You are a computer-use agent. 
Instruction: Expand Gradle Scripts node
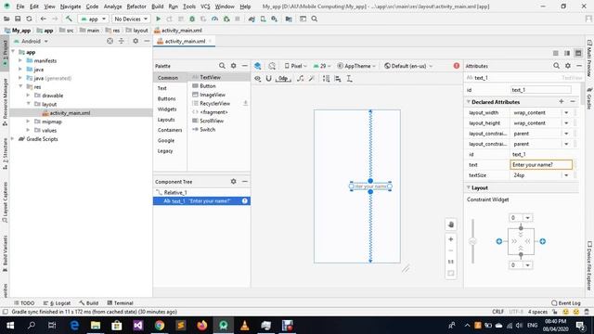[13, 139]
